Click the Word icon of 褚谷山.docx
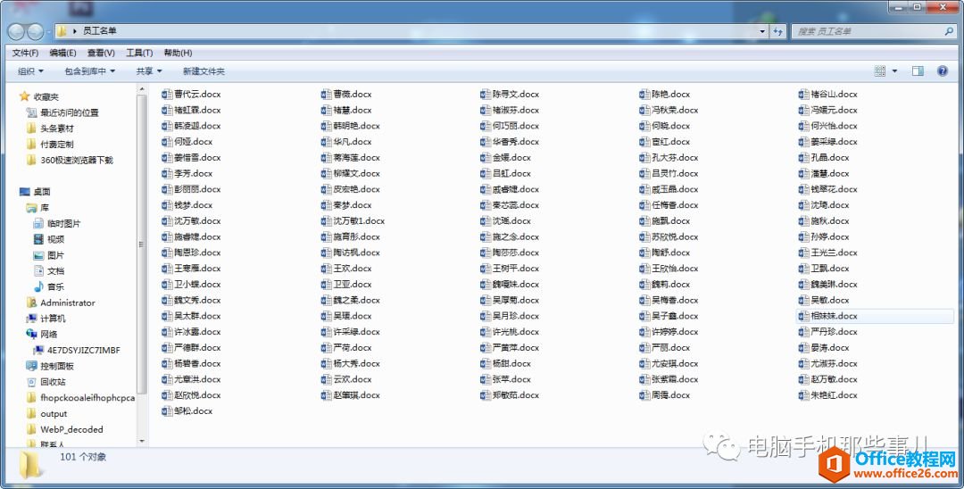Screen dimensions: 964x489 pos(803,94)
